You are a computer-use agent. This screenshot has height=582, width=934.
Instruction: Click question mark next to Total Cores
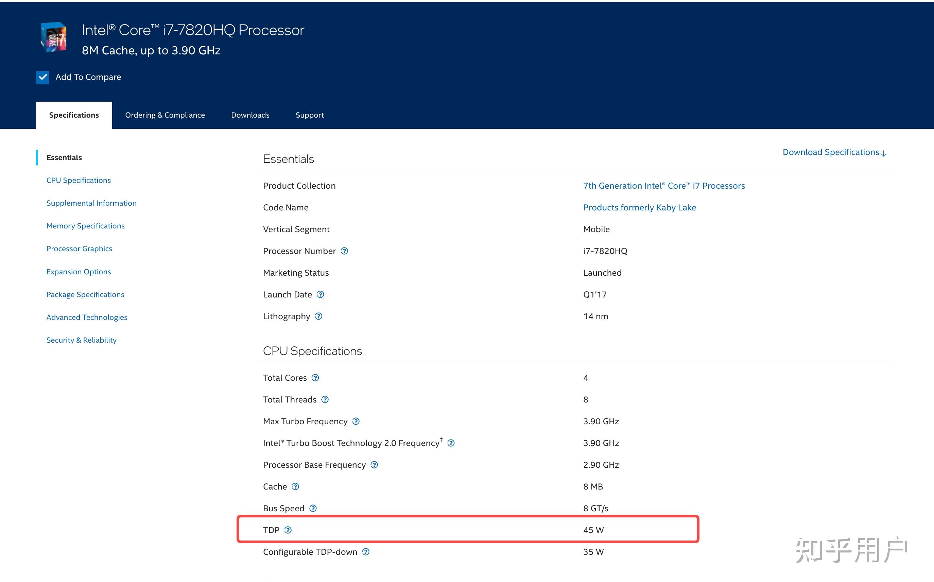pos(315,378)
